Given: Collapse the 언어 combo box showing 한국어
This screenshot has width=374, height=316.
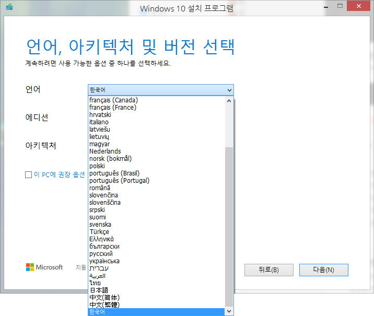Looking at the screenshot, I should [x=161, y=90].
